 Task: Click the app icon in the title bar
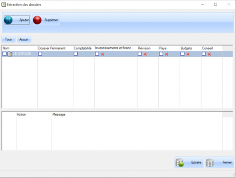pos(4,5)
